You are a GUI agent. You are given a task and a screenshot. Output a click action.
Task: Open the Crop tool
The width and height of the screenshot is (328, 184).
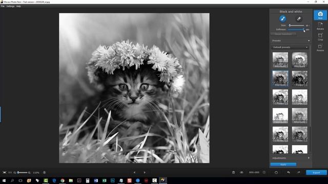point(320,37)
